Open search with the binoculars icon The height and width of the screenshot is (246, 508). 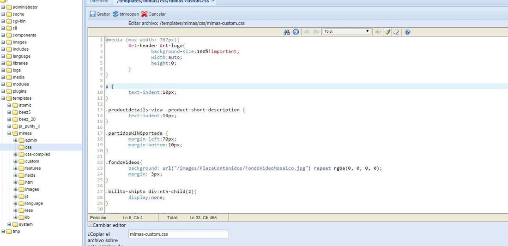click(x=286, y=32)
